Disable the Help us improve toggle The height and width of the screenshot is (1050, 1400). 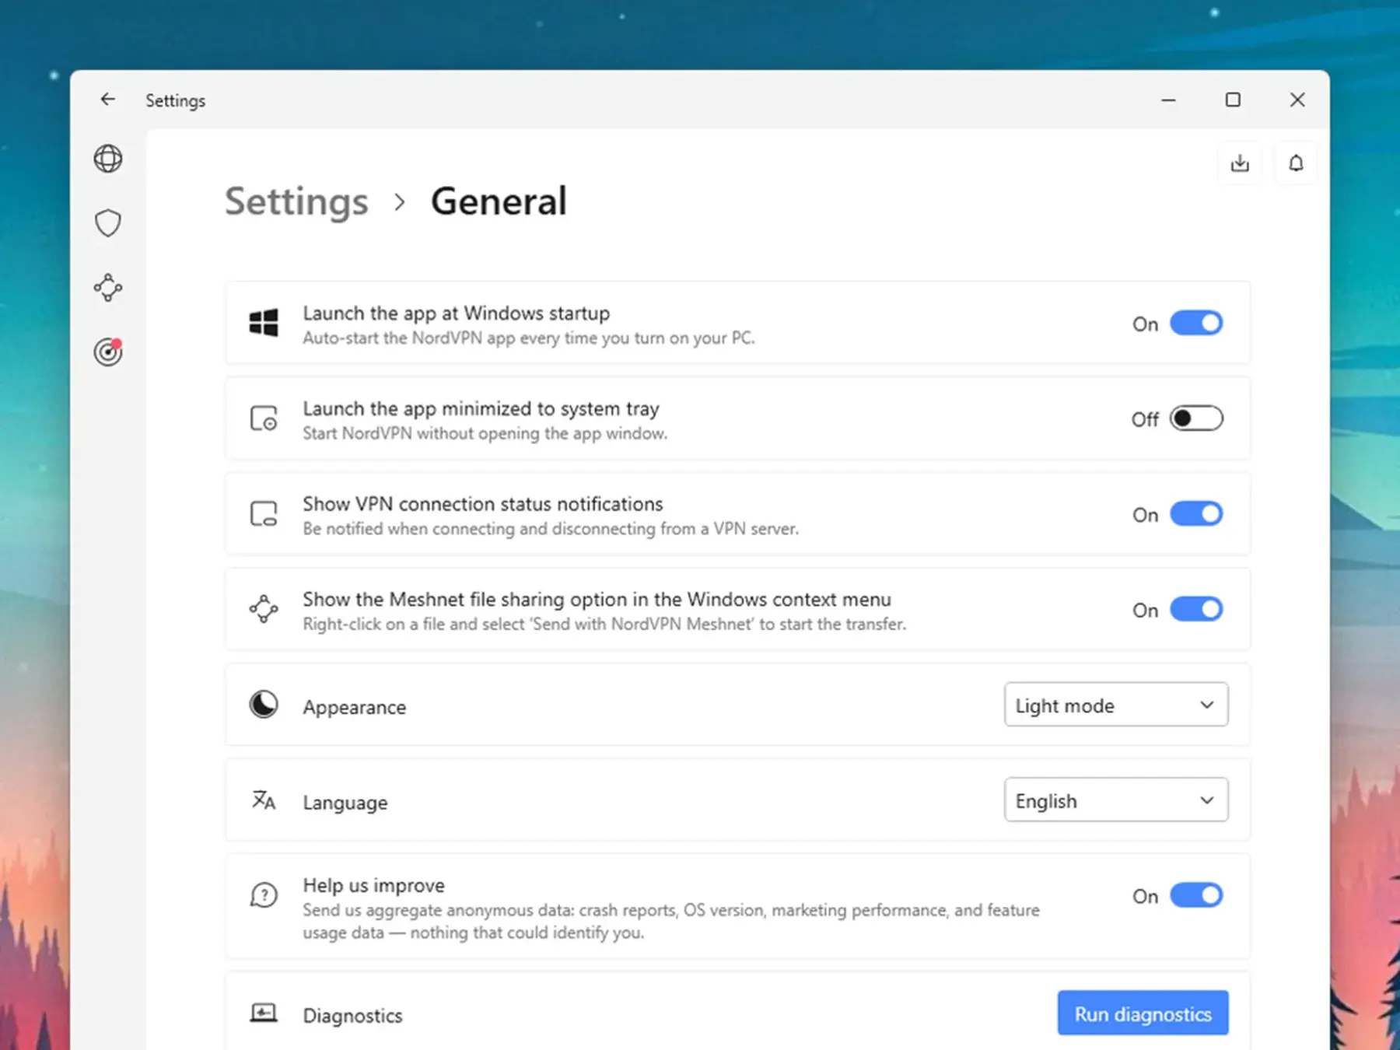click(x=1196, y=895)
